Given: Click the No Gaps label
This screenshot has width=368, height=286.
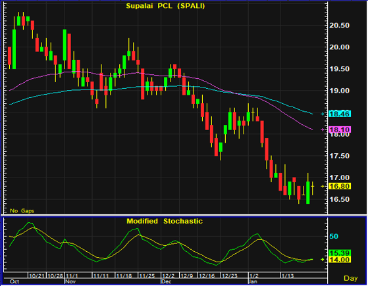Looking at the screenshot, I should pyautogui.click(x=22, y=211).
